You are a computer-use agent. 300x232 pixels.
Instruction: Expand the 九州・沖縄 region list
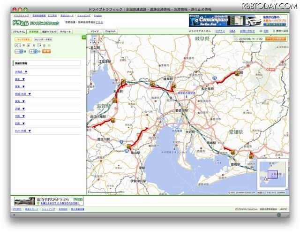23,131
